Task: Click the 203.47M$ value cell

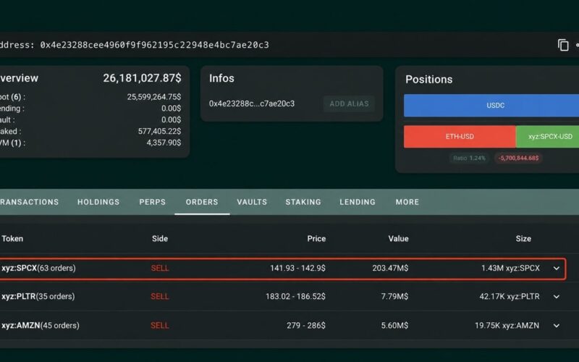Action: 390,268
